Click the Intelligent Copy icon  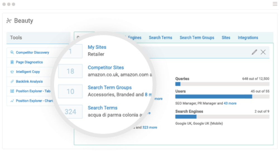pyautogui.click(x=12, y=72)
